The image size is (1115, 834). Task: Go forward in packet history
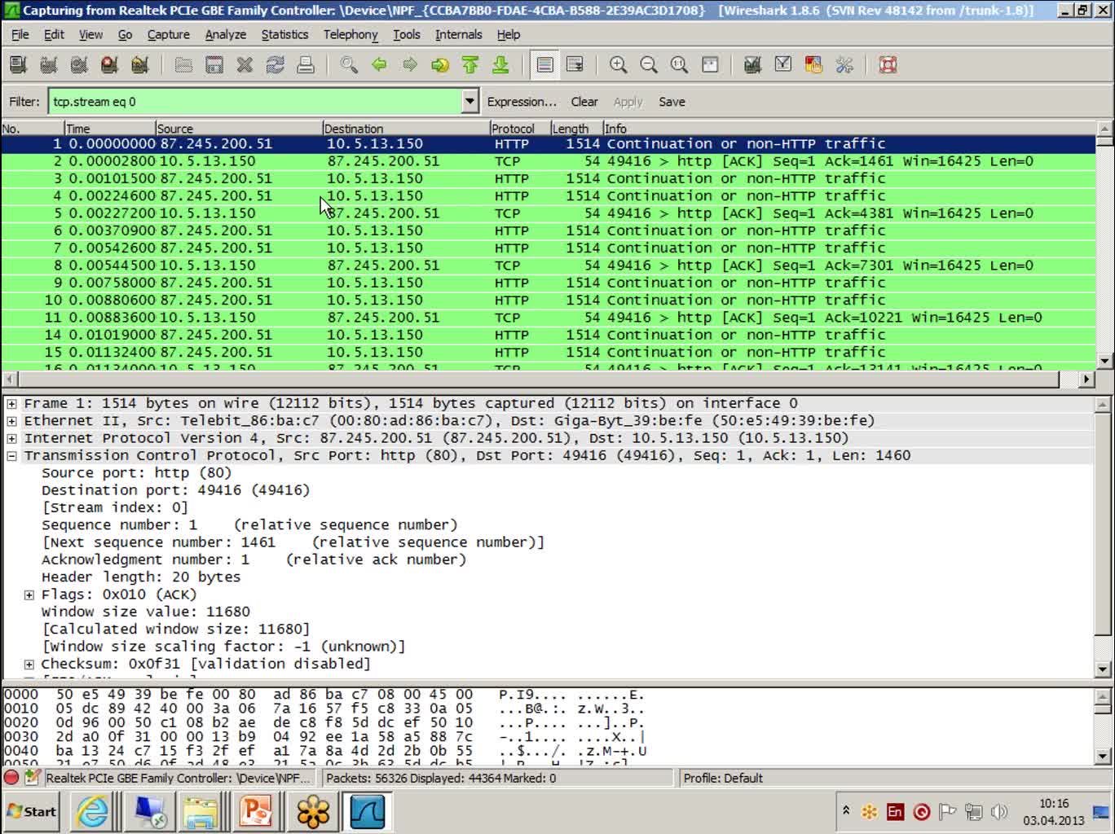410,65
